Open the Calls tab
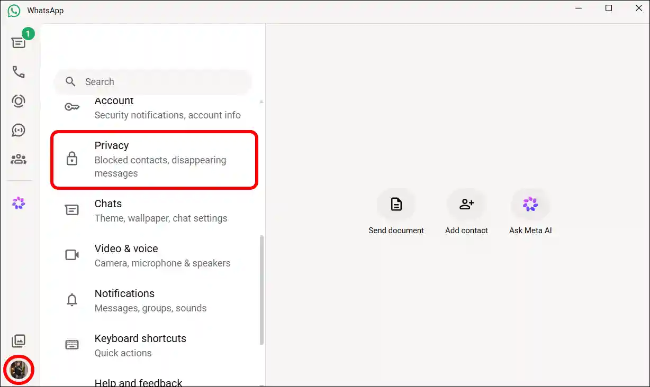This screenshot has width=650, height=387. pyautogui.click(x=19, y=72)
